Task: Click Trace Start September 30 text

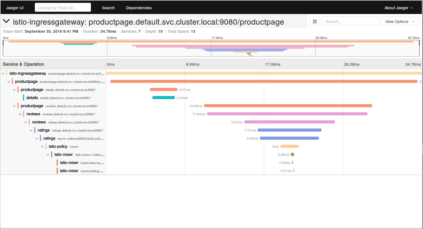Action: tap(40, 31)
